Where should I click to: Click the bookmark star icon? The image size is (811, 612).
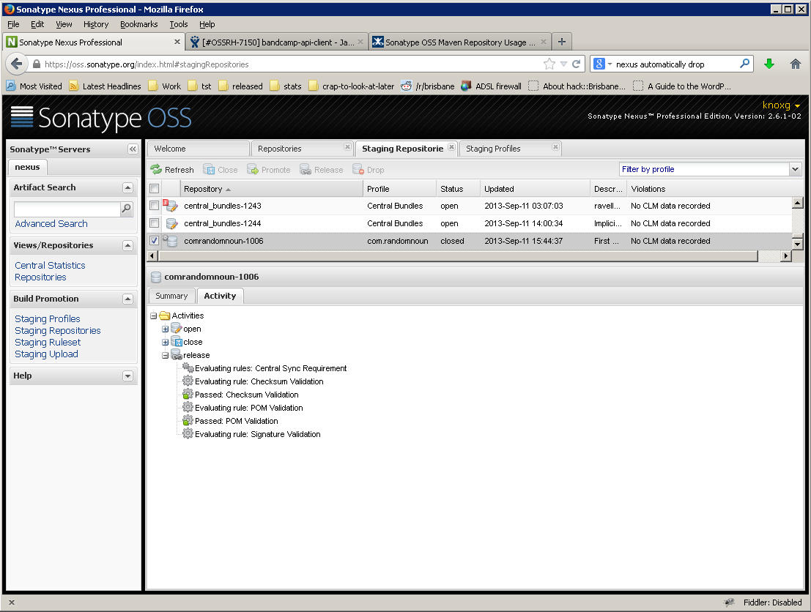(x=549, y=64)
